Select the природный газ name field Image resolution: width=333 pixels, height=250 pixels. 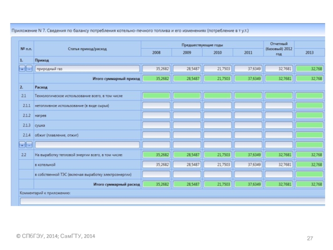coord(87,69)
